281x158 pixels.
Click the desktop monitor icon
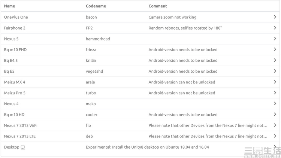(23, 148)
